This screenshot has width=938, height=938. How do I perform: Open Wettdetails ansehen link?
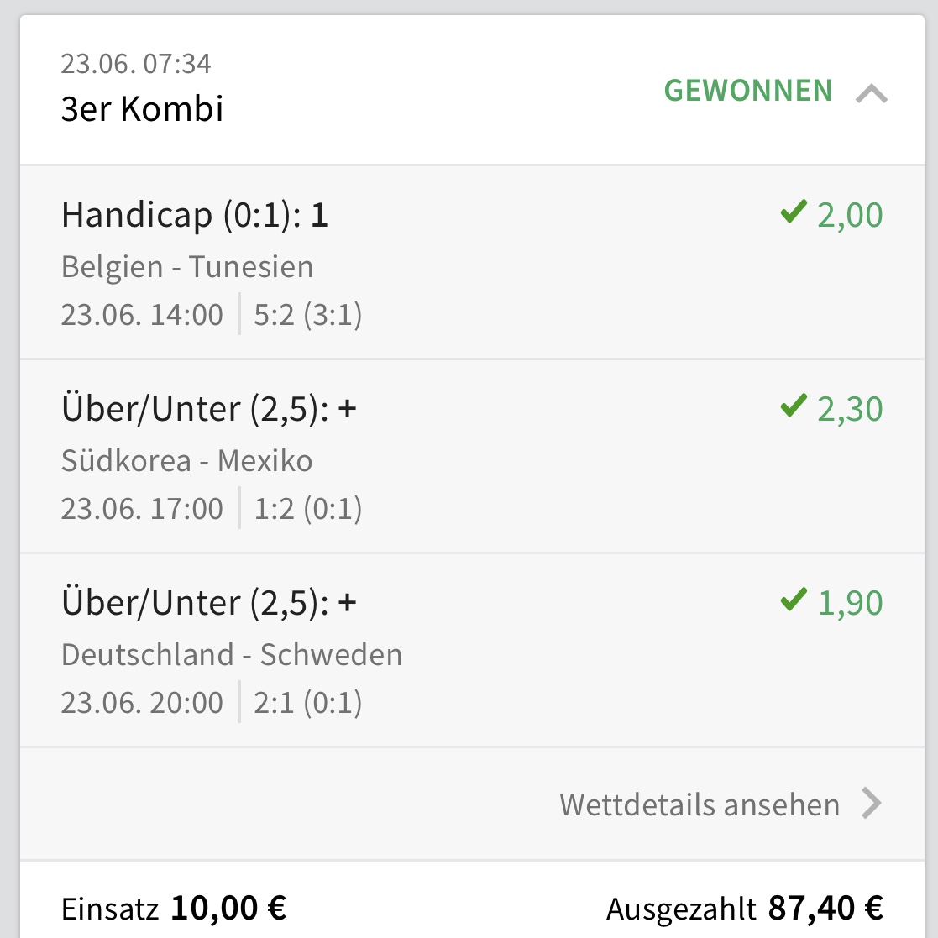point(699,804)
